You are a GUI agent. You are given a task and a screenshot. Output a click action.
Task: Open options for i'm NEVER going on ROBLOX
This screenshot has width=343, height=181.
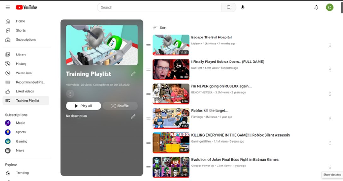click(x=330, y=94)
